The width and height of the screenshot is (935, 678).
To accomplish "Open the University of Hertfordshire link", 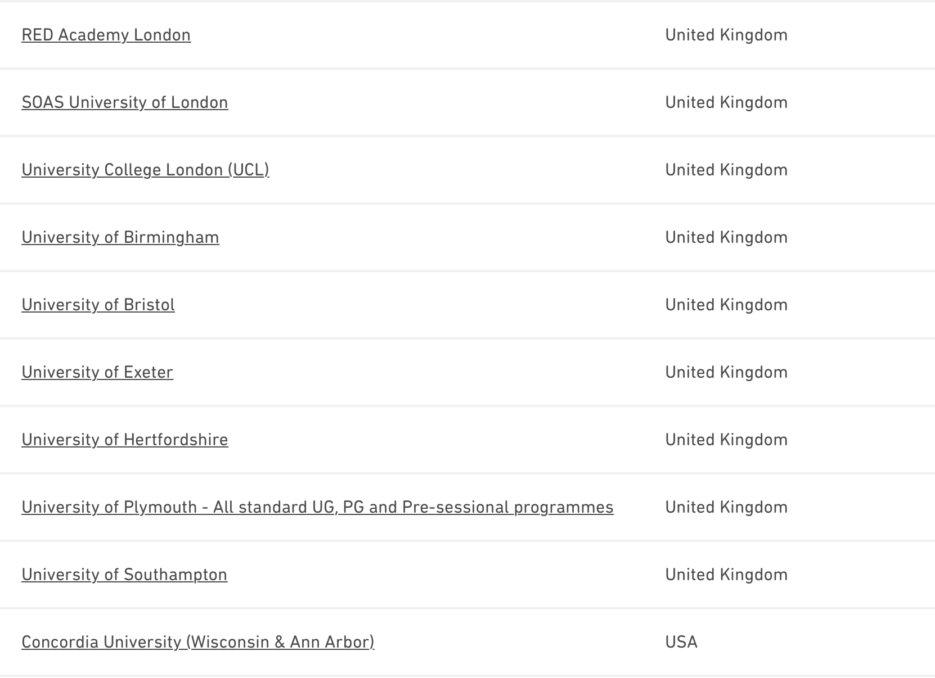I will point(124,440).
